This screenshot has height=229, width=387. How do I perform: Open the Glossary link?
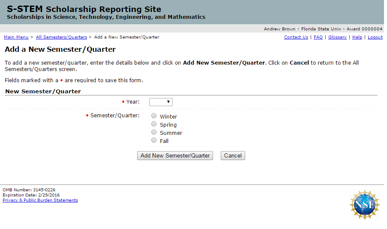click(337, 37)
